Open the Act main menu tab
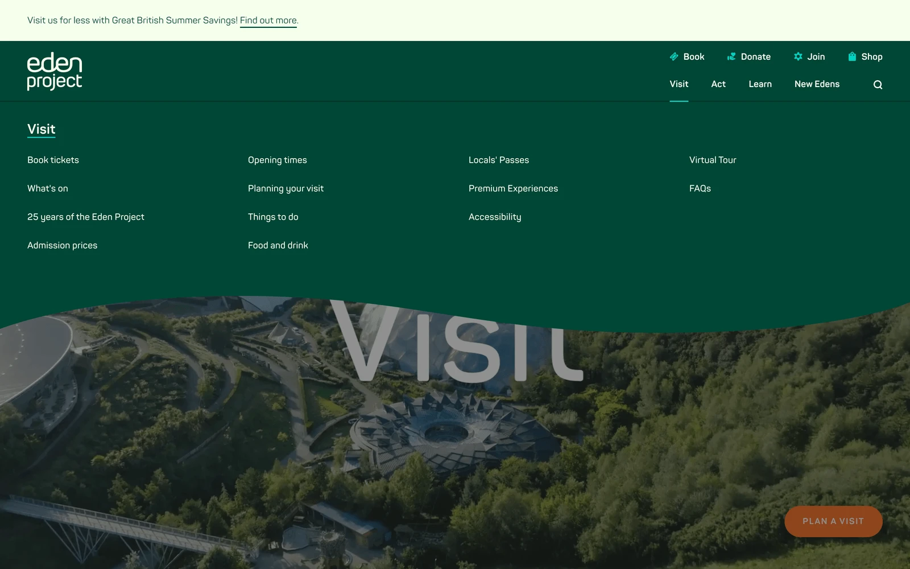The width and height of the screenshot is (910, 569). coord(718,84)
